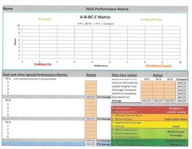192x149 pixels.
Task: Select Keep Work Fun! Tri 3 rating cell
Action: 170,97
